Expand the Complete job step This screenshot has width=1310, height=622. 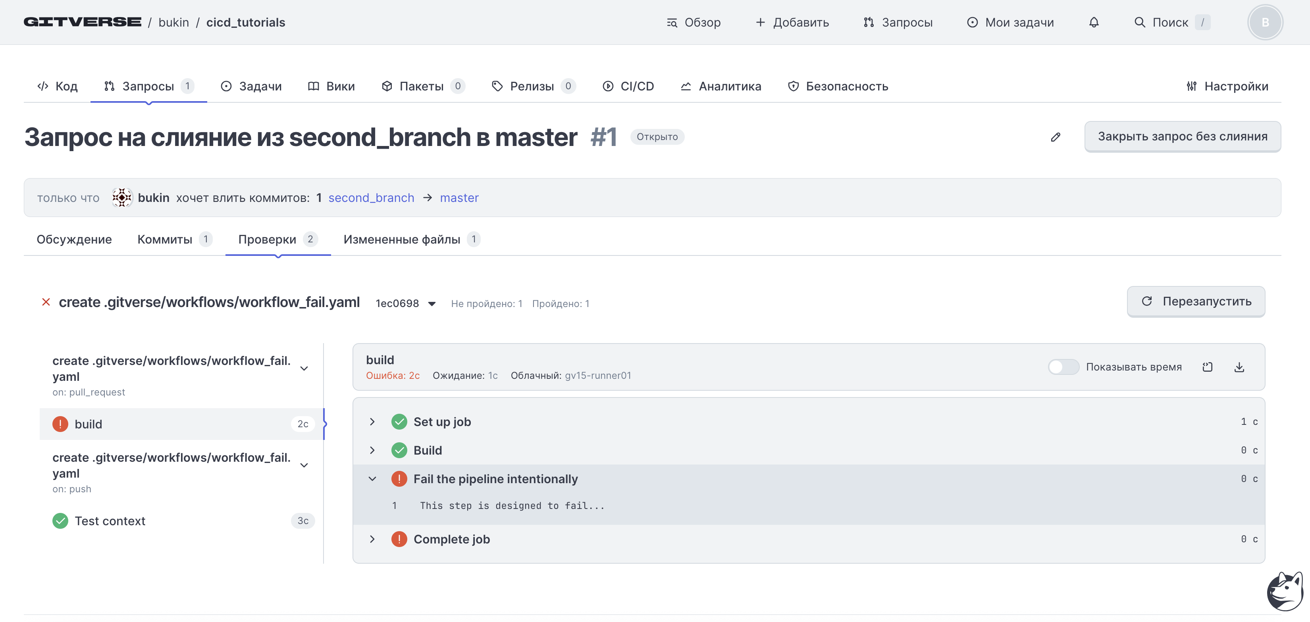[x=372, y=539]
